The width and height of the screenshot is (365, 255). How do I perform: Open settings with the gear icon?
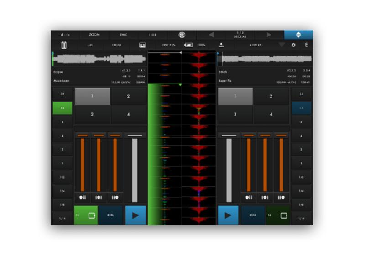[293, 45]
